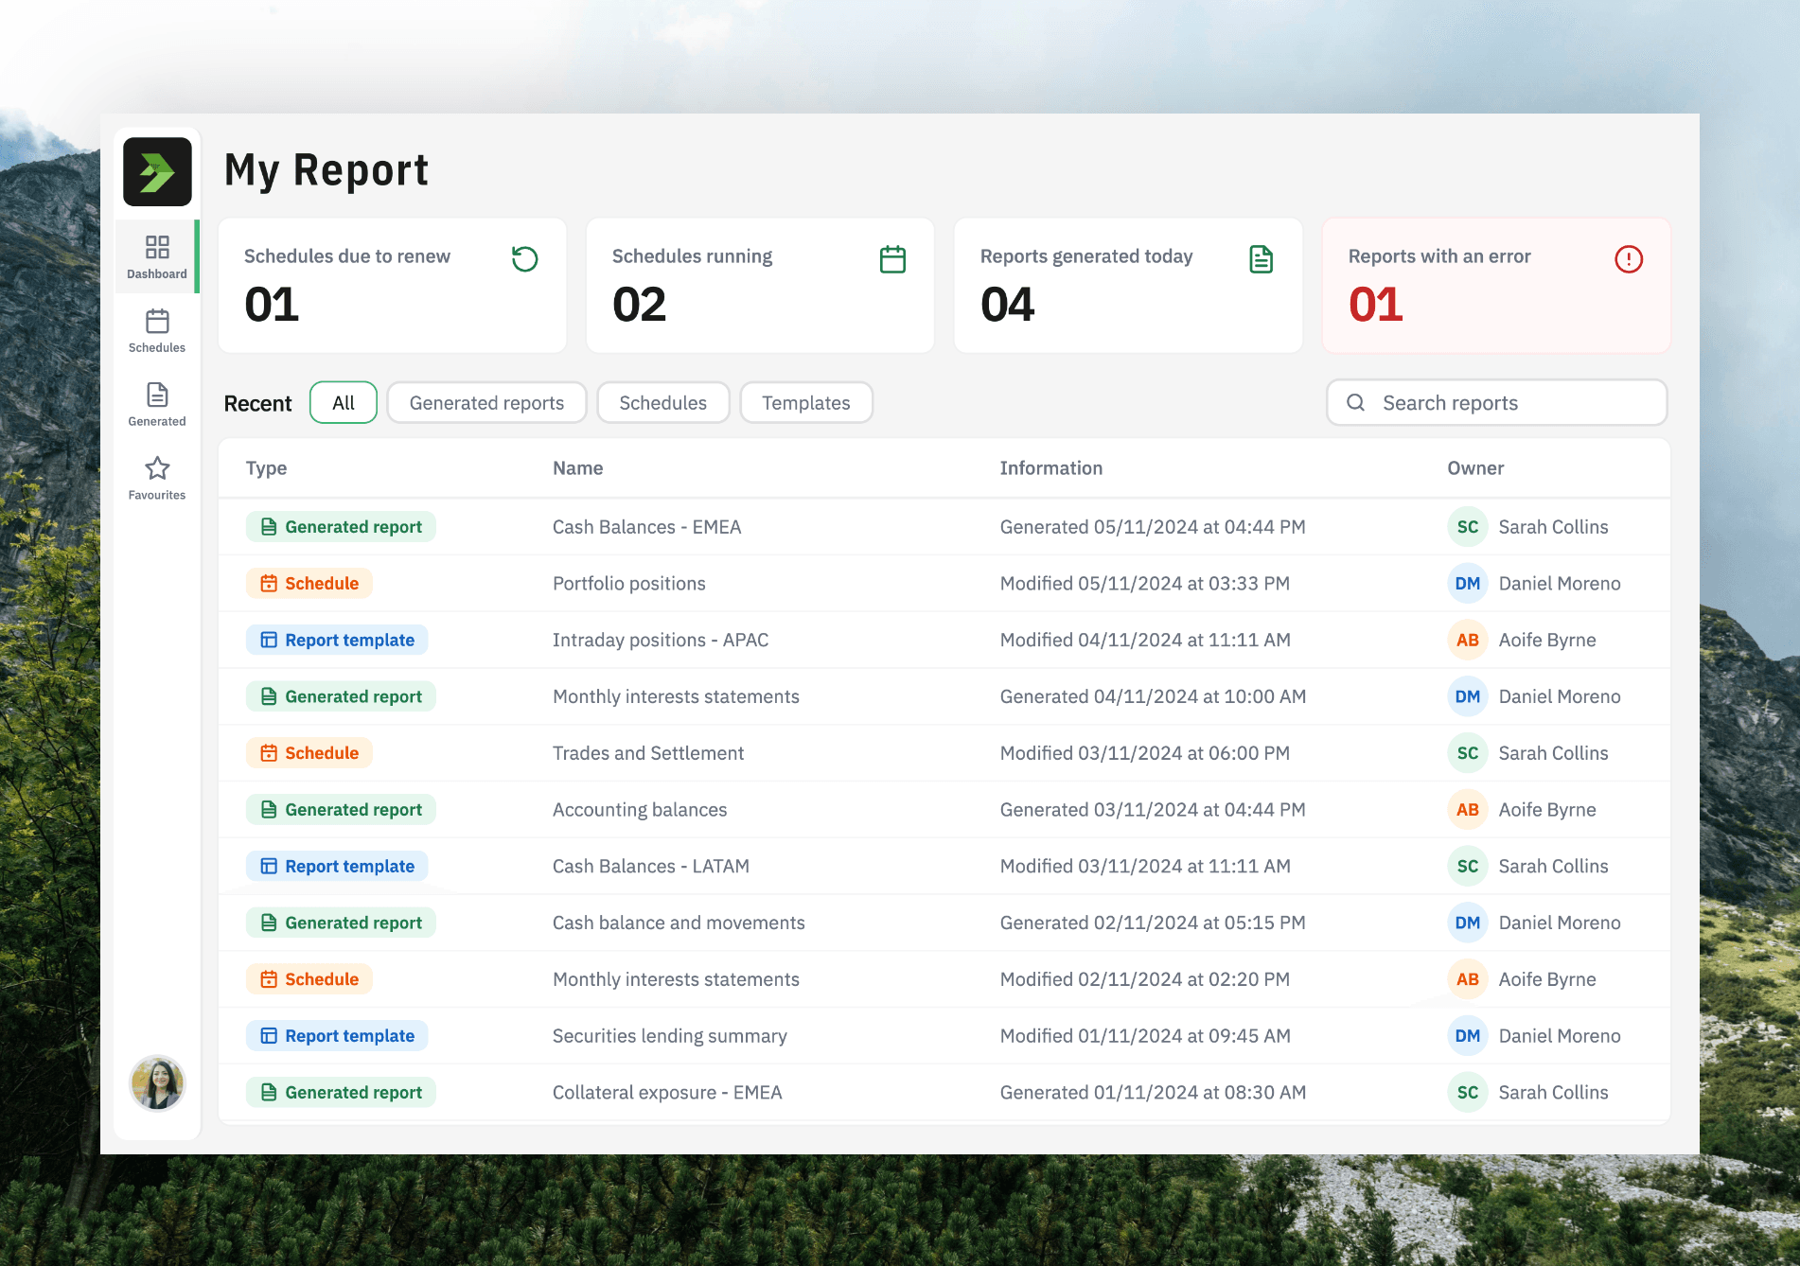Open Trades and Settlement schedule
Screen dimensions: 1800x1266
click(x=648, y=752)
